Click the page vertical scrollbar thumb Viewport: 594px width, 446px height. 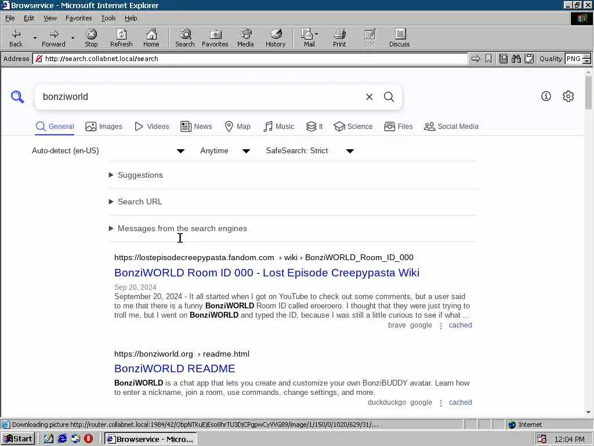pos(588,92)
